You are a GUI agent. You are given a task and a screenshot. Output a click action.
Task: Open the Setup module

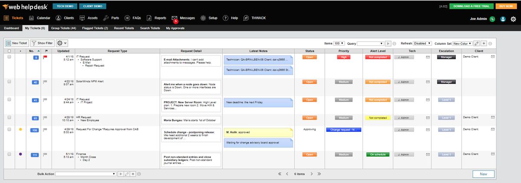[x=209, y=18]
